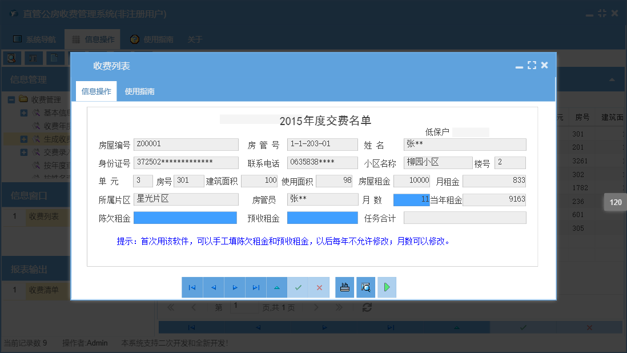Click the page number input field
This screenshot has width=627, height=353.
pos(244,307)
